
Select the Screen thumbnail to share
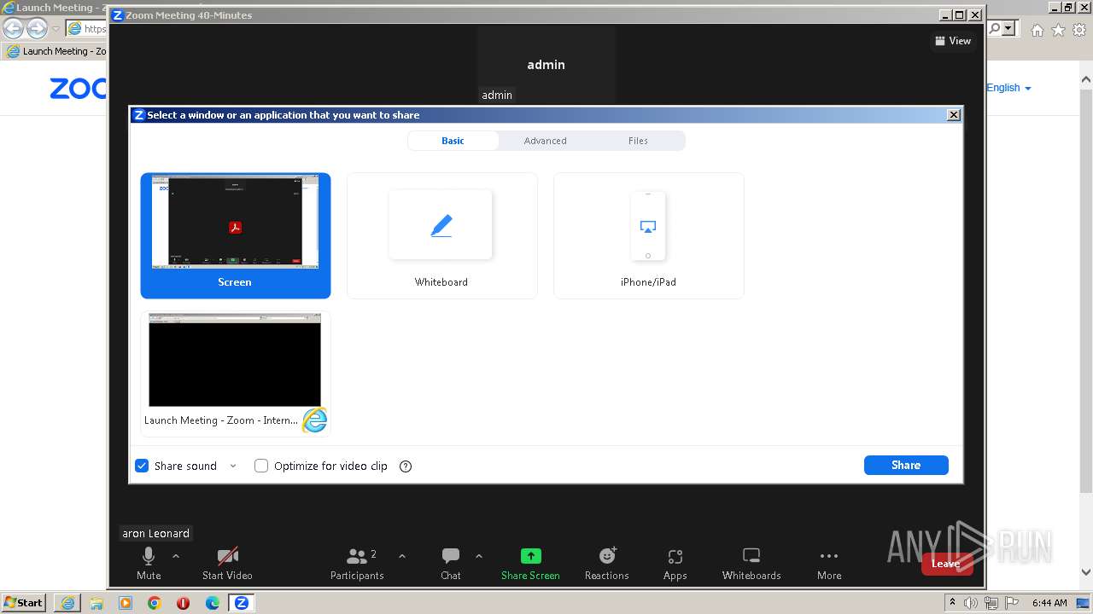click(236, 235)
